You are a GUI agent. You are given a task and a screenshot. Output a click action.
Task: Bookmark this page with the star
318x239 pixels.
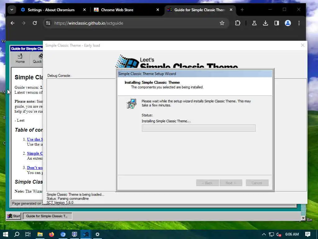tap(222, 23)
